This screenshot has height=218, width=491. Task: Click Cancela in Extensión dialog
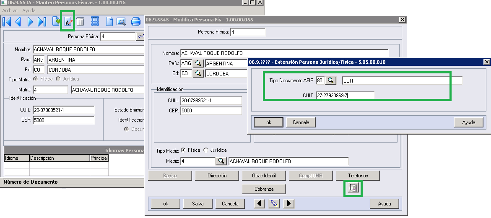click(x=301, y=122)
